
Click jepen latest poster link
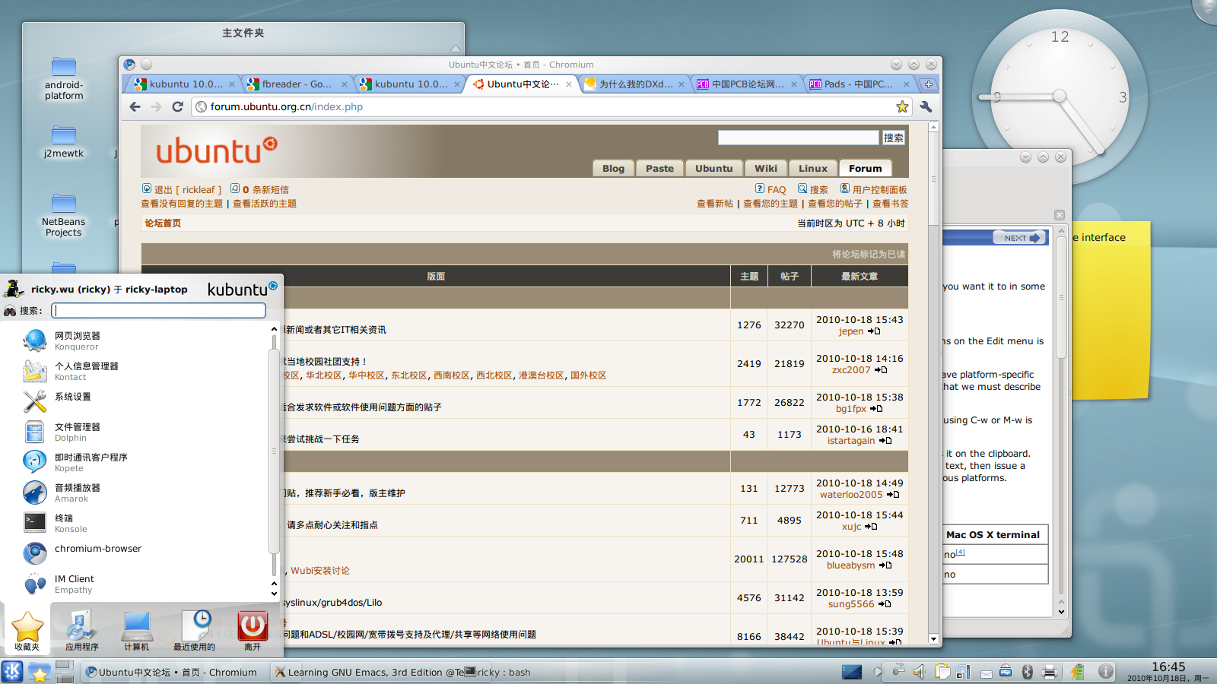[851, 331]
